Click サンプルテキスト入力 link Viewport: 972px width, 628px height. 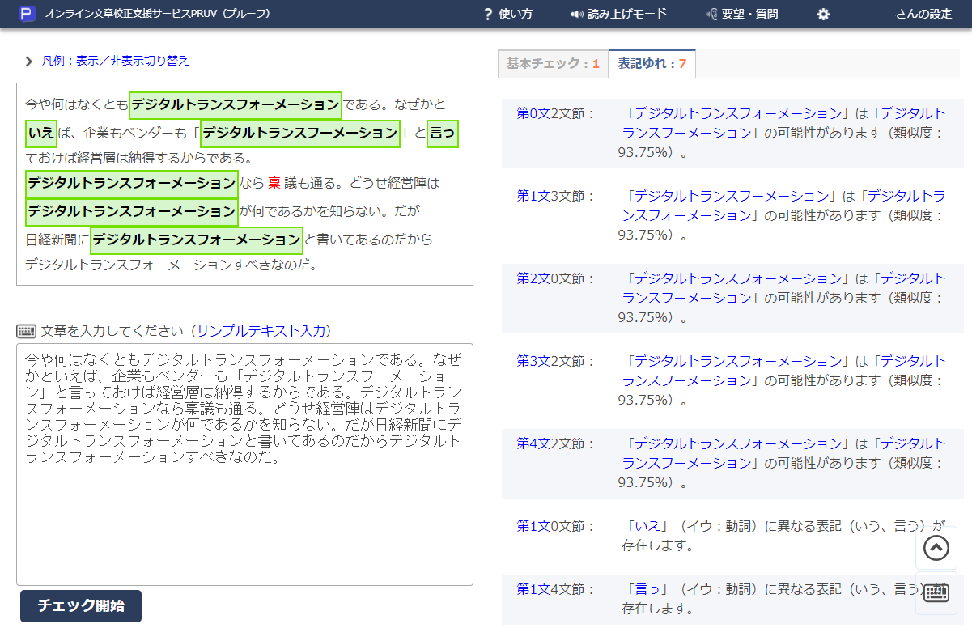[261, 331]
